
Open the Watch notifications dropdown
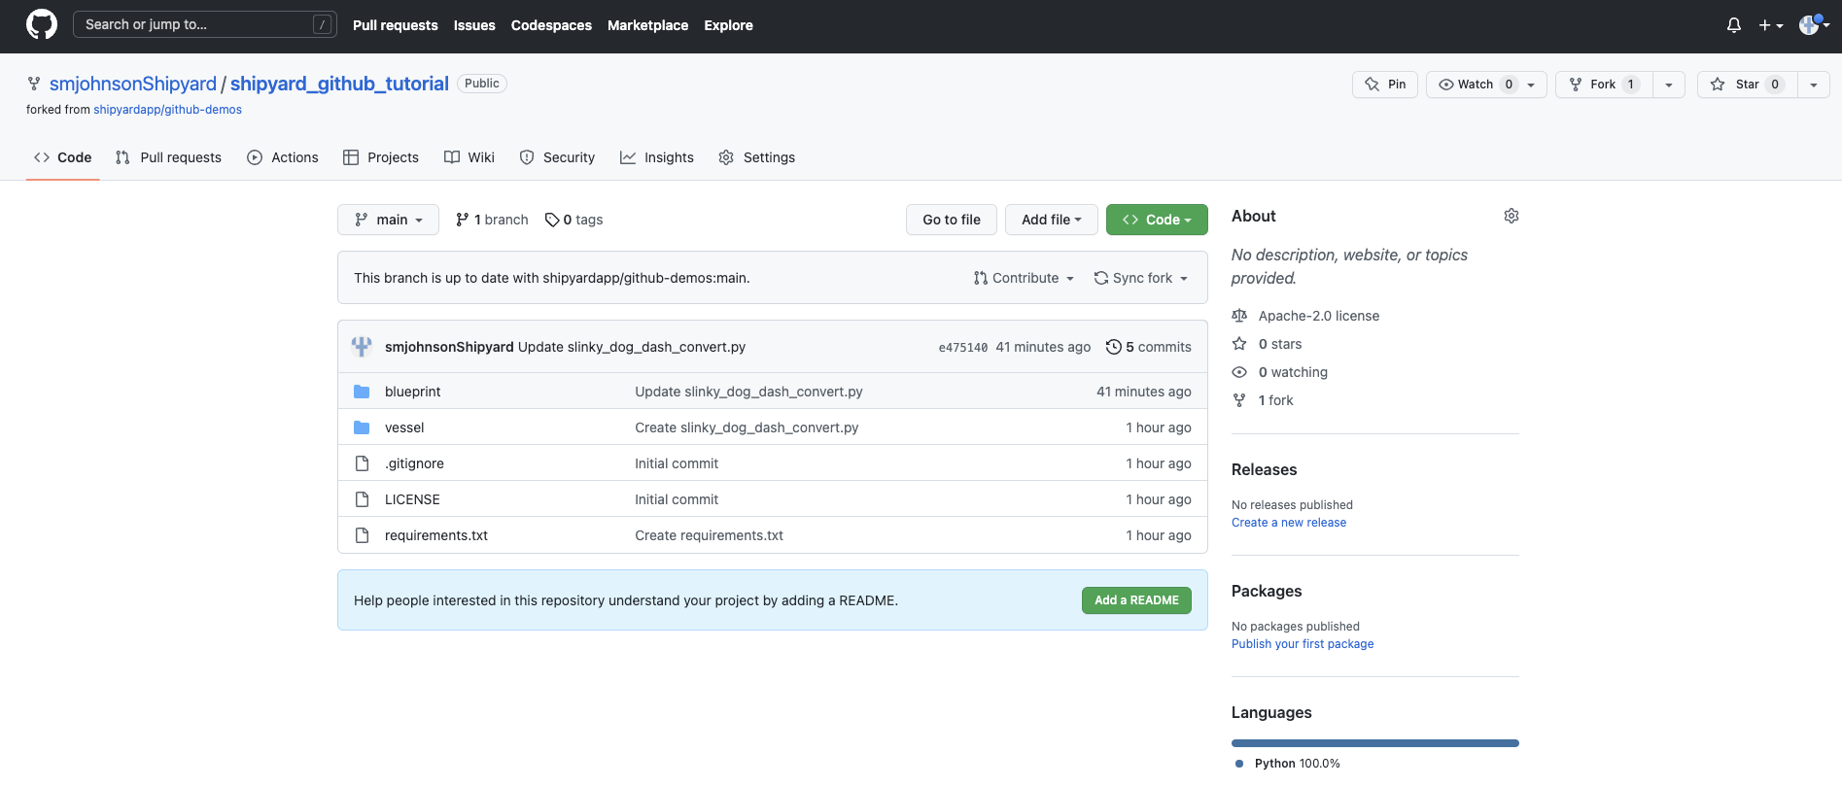[1486, 85]
